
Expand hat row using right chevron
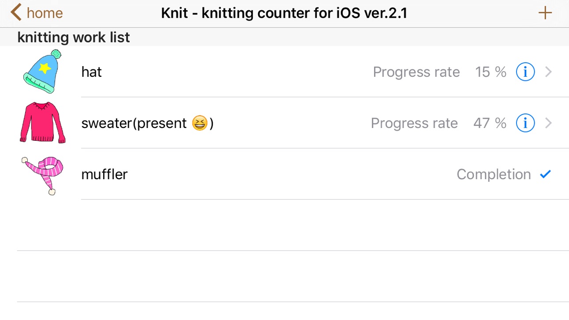[x=548, y=72]
